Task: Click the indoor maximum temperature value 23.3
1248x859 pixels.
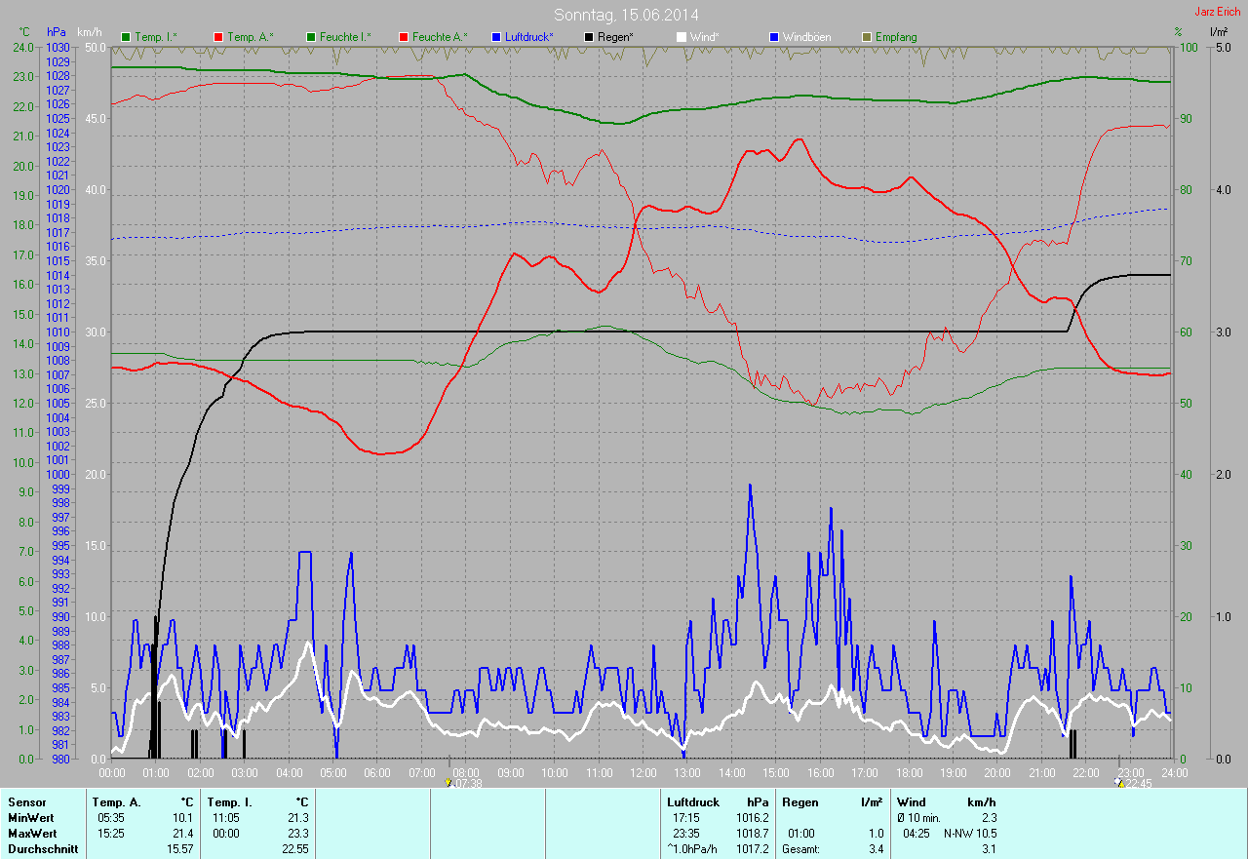Action: coord(297,834)
